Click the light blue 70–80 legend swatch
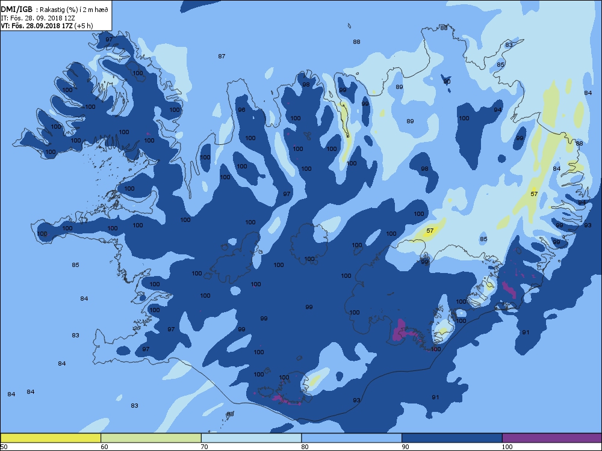 (251, 438)
